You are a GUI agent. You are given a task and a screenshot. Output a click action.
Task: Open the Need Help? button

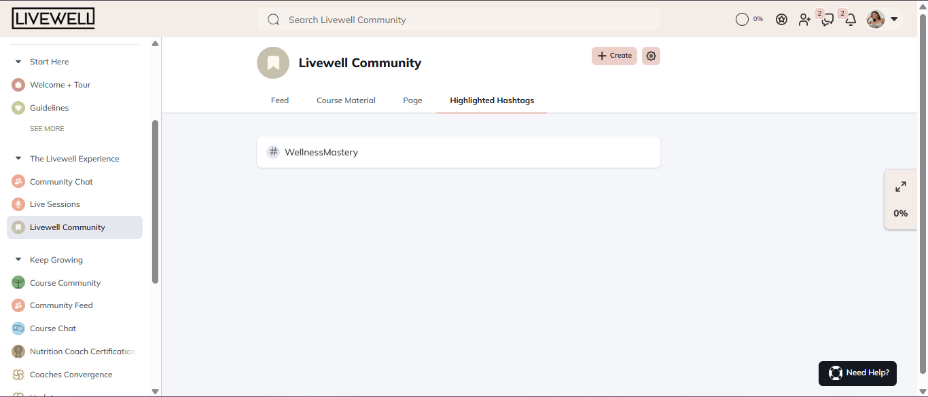pos(857,373)
